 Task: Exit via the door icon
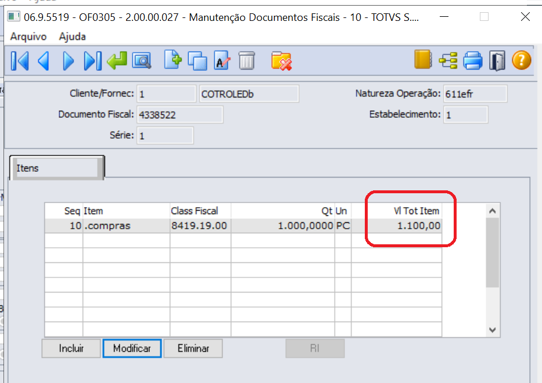[497, 61]
